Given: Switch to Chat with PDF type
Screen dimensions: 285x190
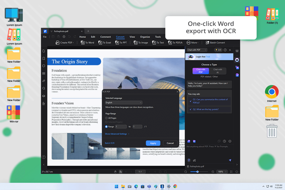Looking at the screenshot, I should (x=201, y=71).
